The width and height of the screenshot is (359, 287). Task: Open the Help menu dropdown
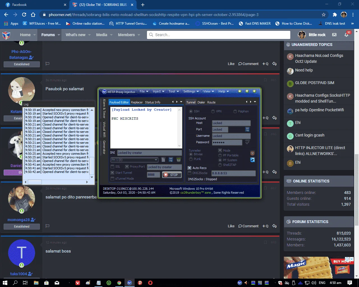224,91
